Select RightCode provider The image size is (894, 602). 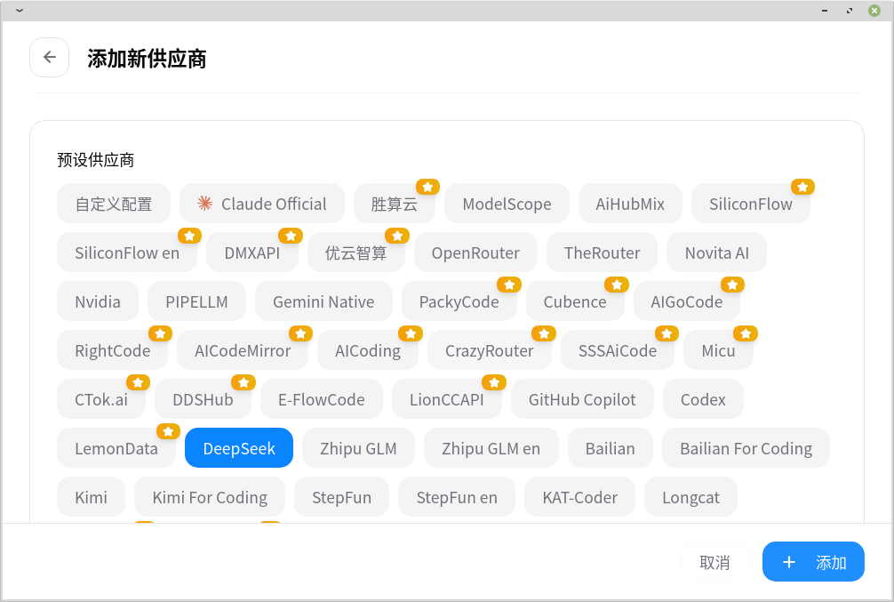(112, 350)
